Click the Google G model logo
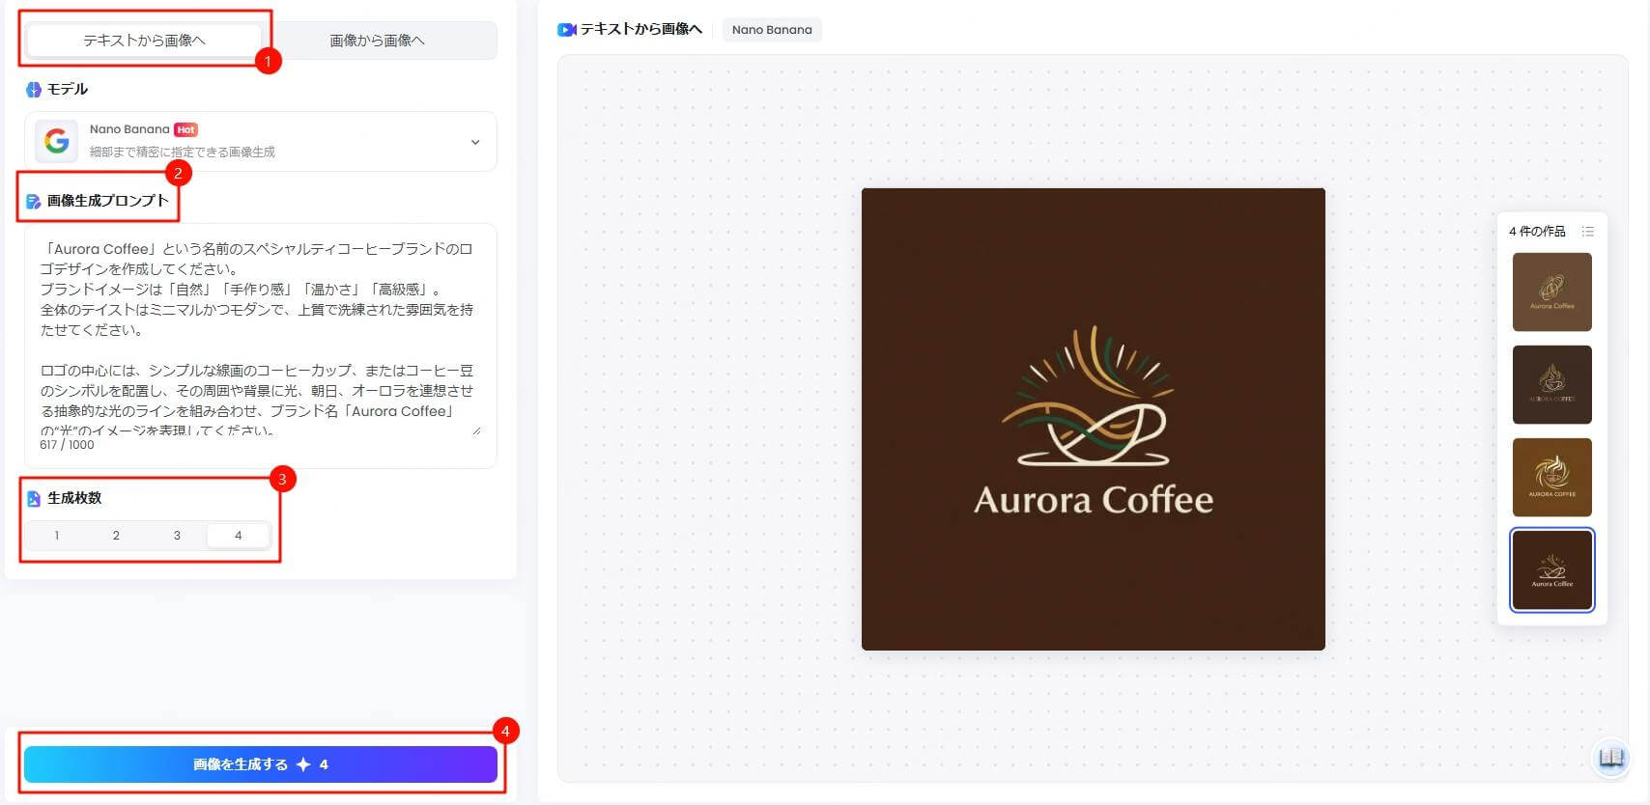Screen dimensions: 1650x805 [57, 141]
